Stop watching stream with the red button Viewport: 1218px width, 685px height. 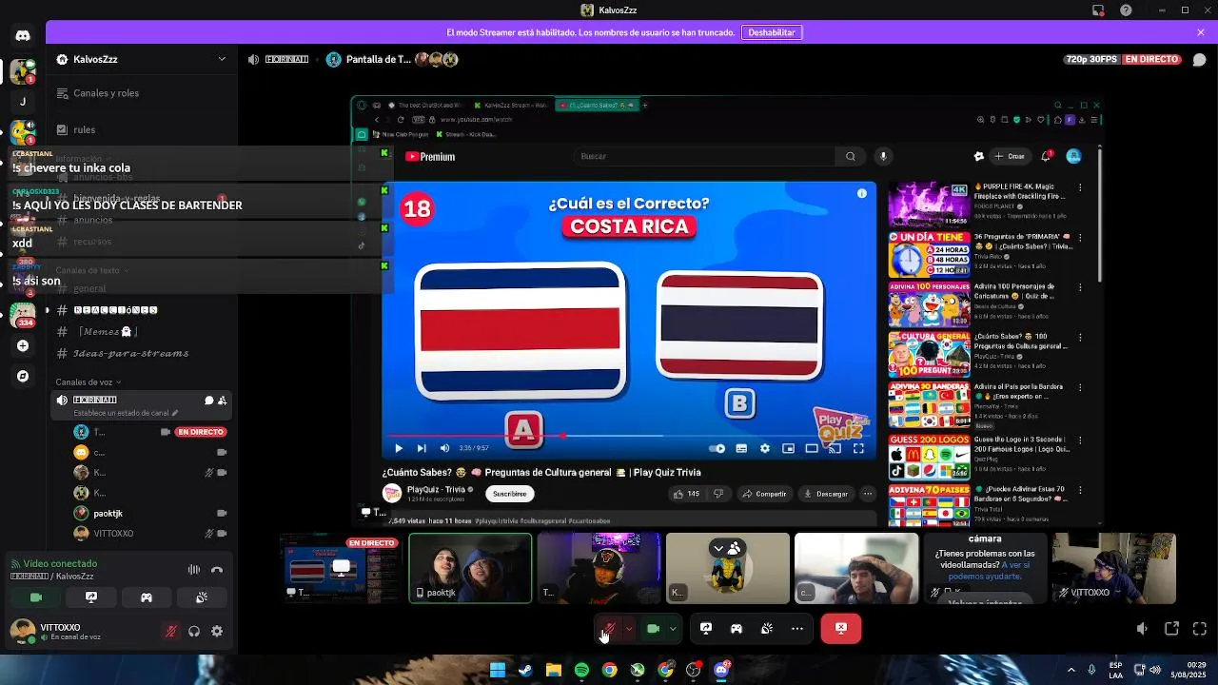841,628
